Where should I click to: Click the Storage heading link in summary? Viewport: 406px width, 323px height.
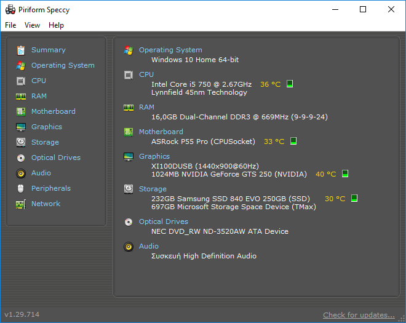153,189
